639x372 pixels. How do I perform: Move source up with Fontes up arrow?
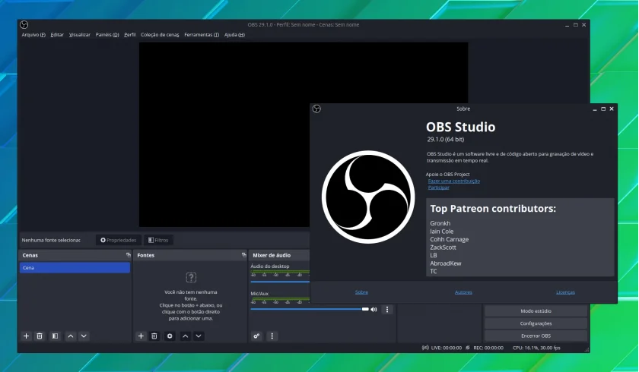coord(186,336)
